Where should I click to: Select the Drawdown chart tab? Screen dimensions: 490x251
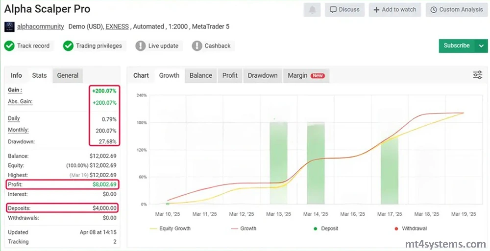(262, 75)
